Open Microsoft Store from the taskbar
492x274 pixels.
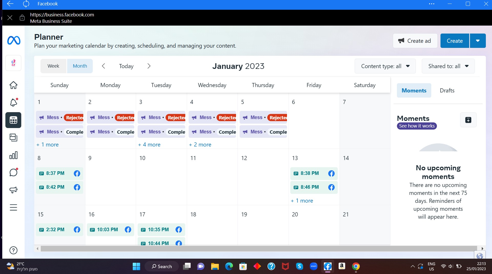243,266
